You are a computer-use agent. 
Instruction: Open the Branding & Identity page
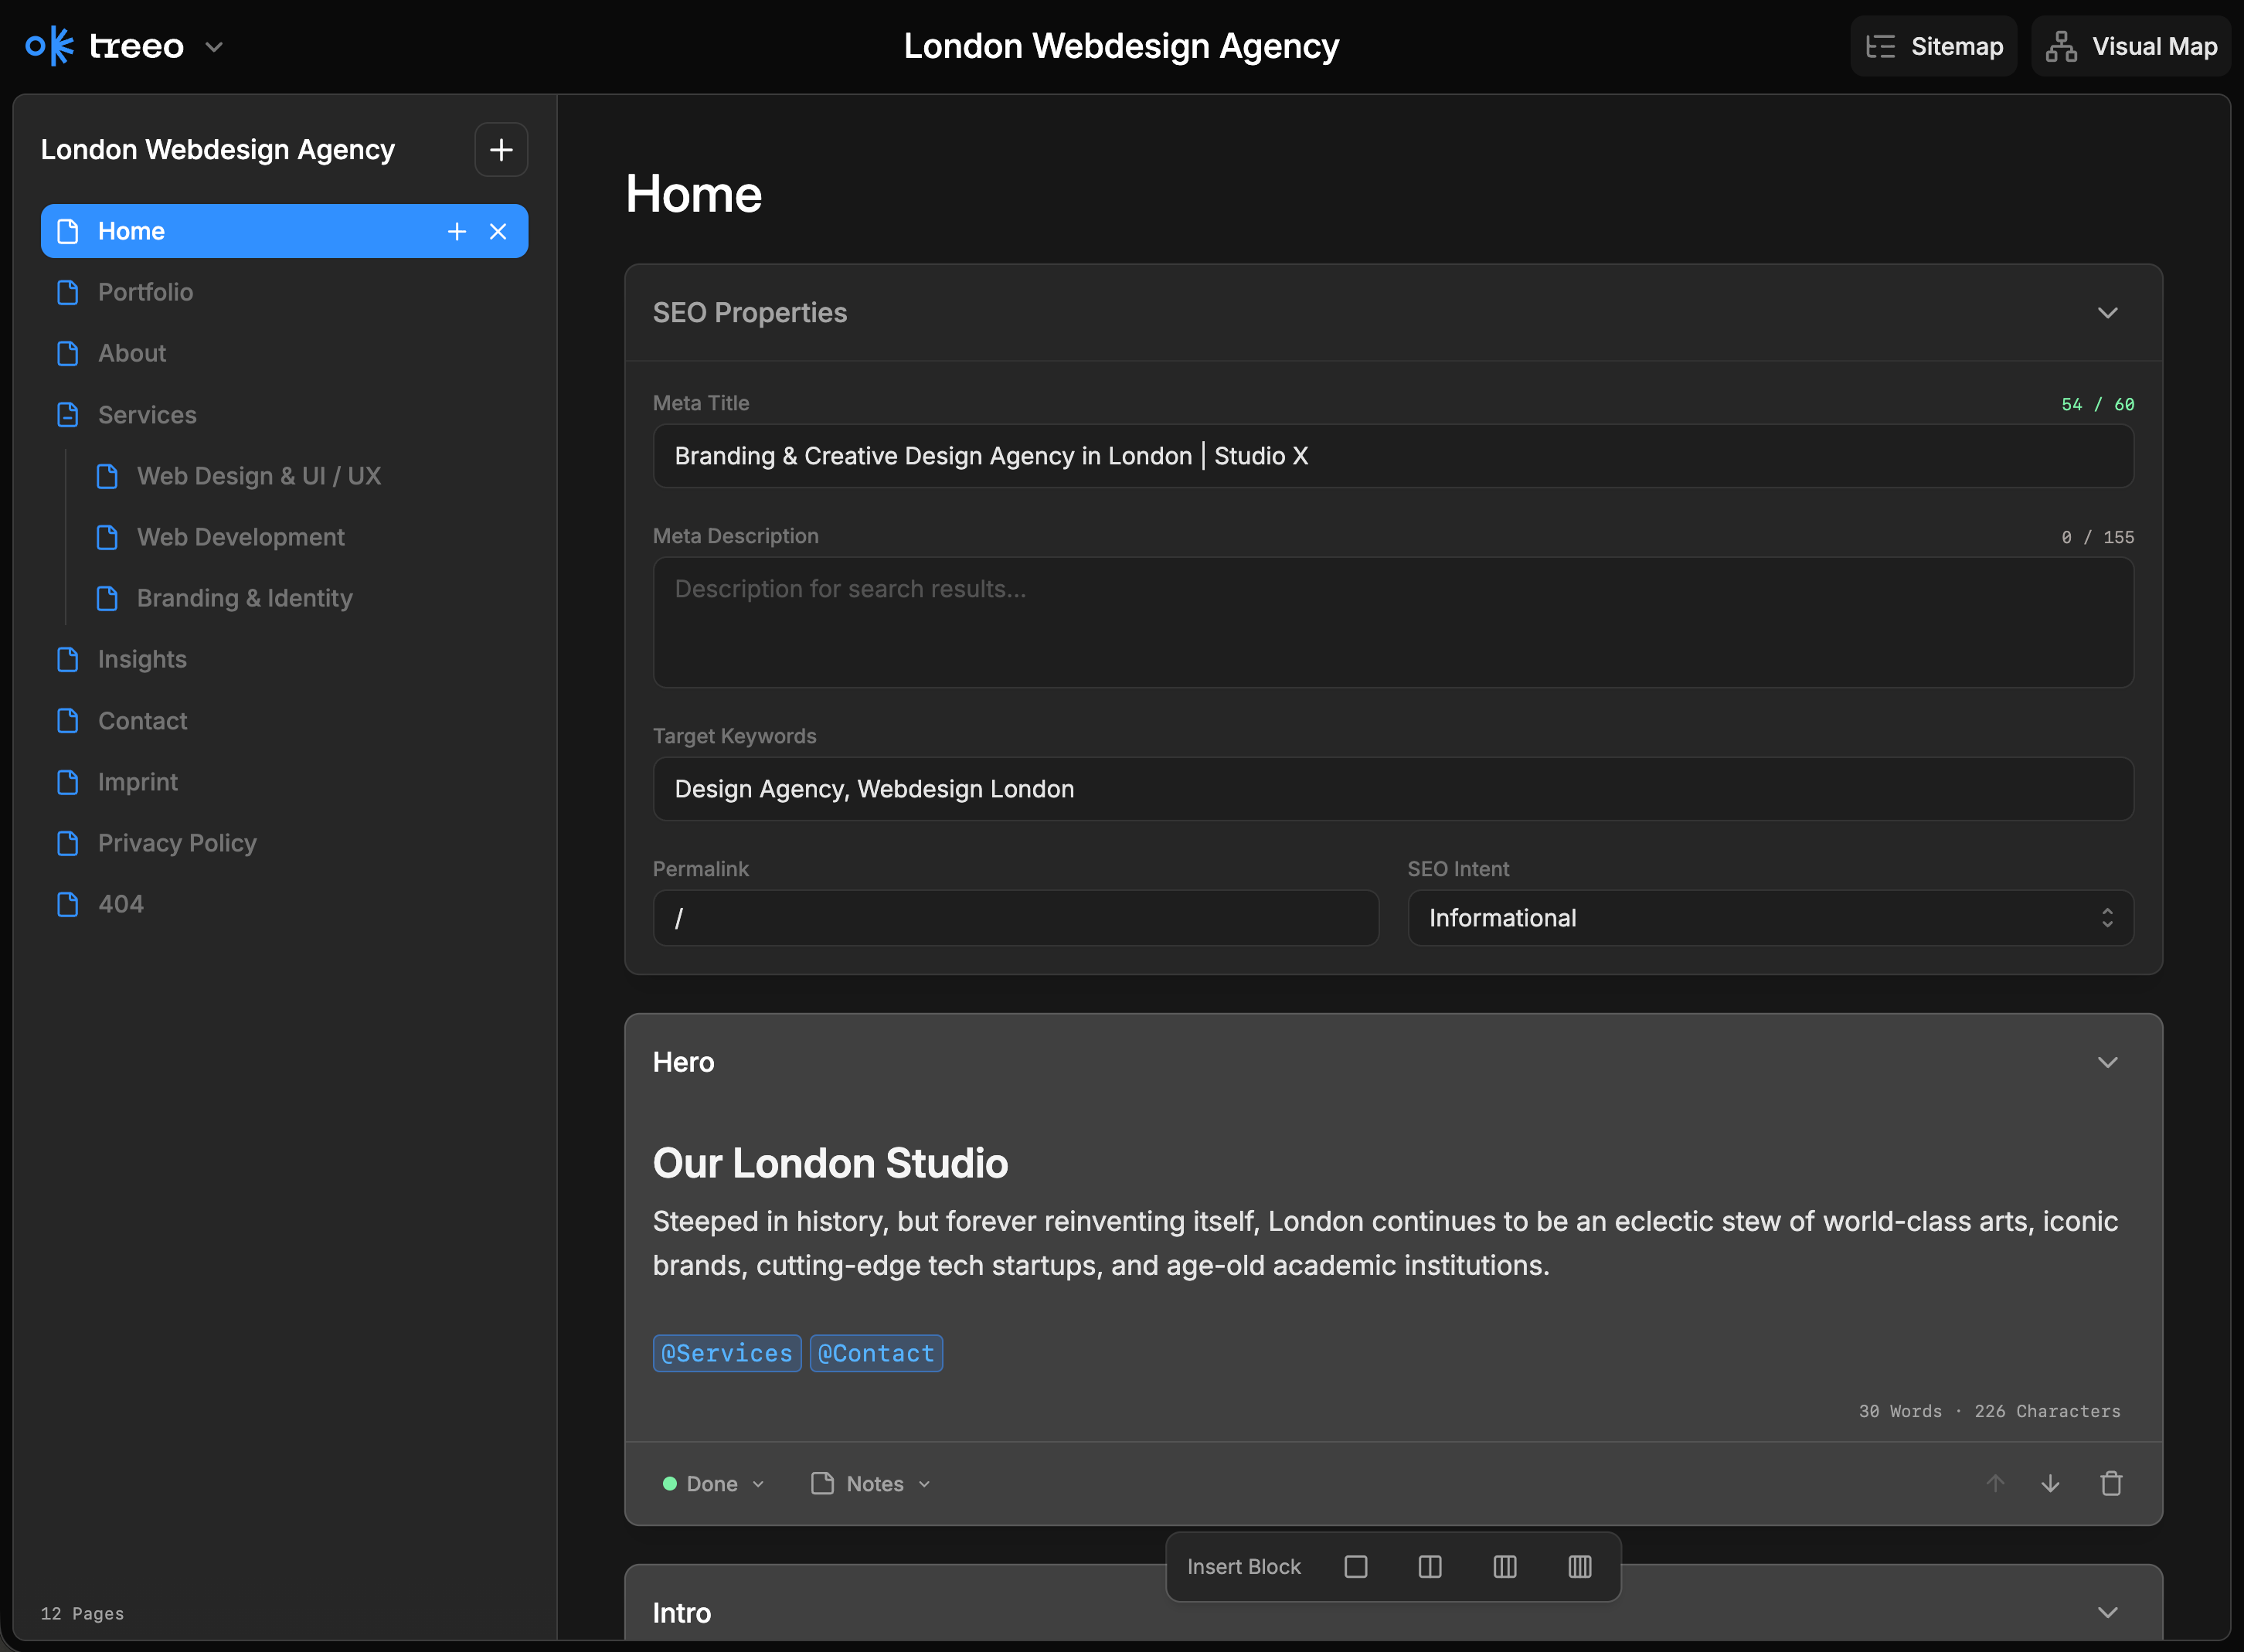(x=244, y=598)
